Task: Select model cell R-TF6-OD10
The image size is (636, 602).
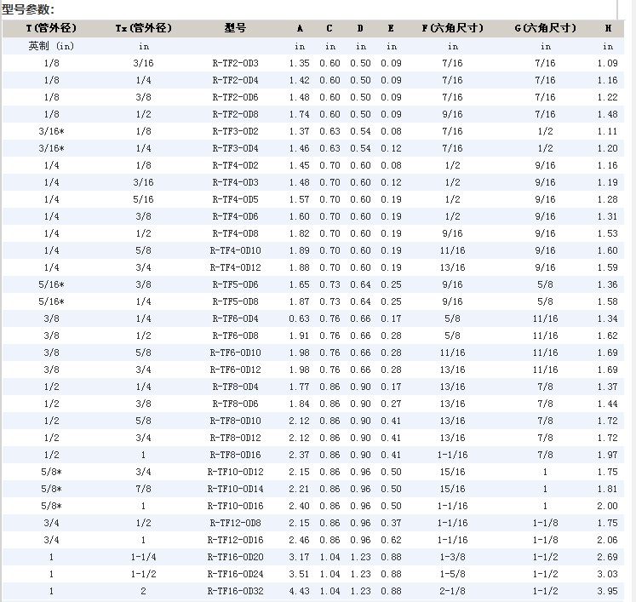Action: pyautogui.click(x=235, y=353)
